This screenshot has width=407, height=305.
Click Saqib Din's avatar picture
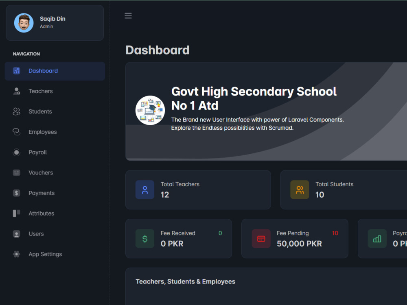click(24, 23)
